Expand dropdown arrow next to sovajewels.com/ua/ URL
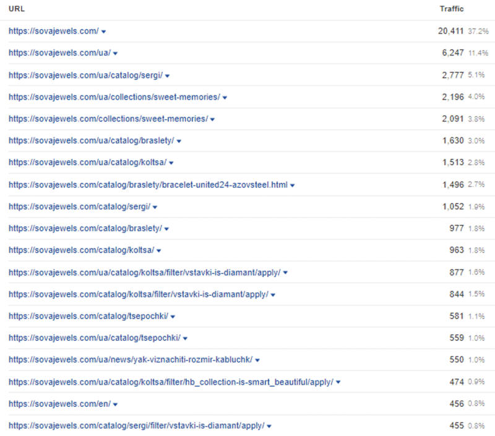The image size is (495, 436). click(116, 54)
